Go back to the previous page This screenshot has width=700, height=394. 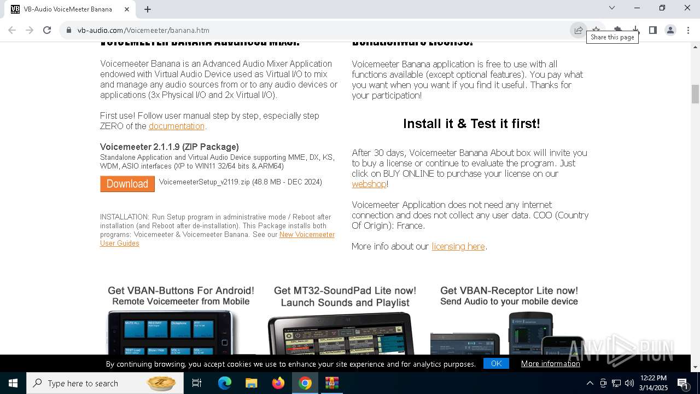pos(12,30)
